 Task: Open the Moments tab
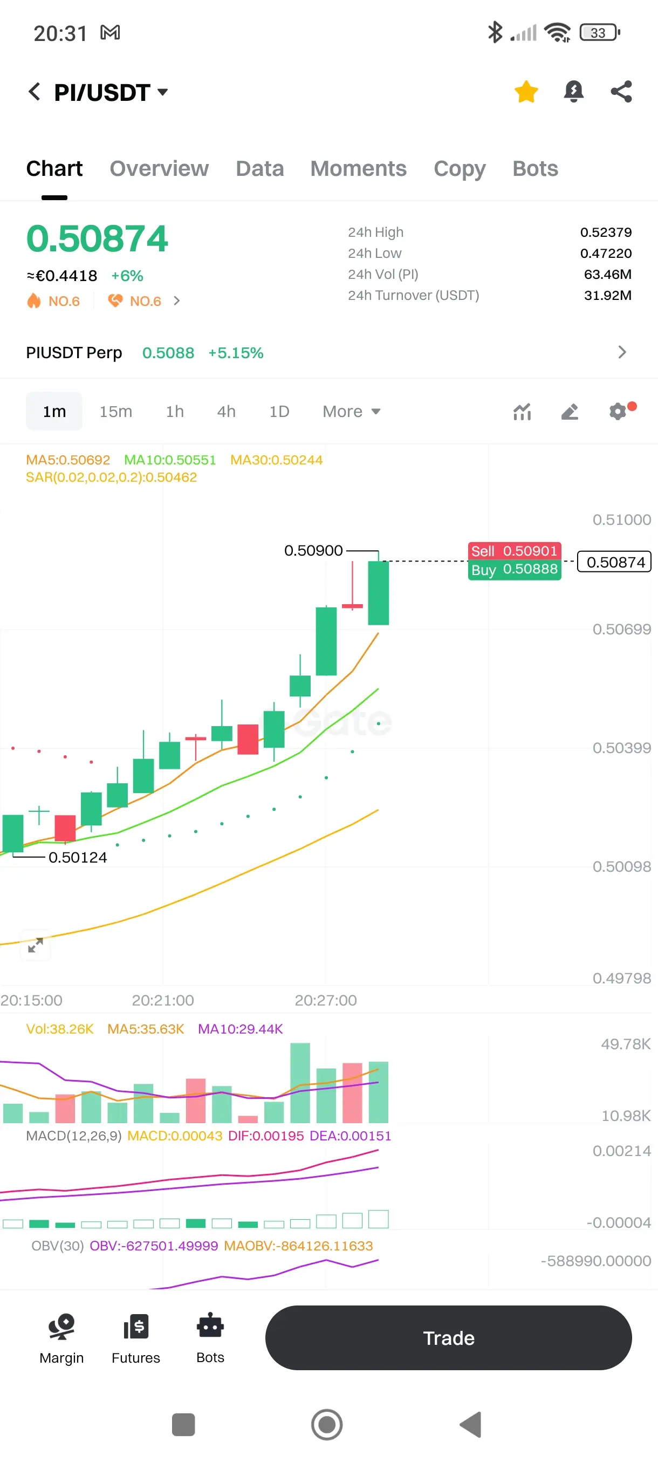click(358, 169)
